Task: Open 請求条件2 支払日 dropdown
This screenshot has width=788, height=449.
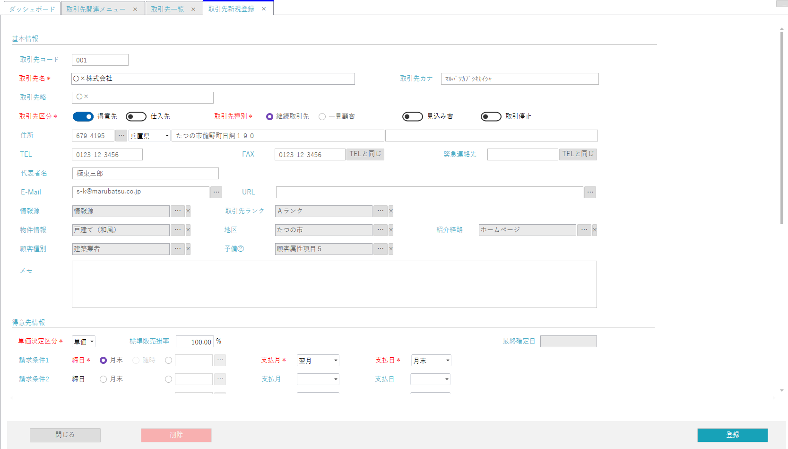Action: [430, 379]
